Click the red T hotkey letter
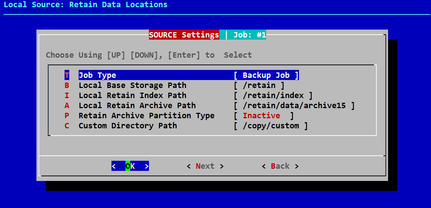The height and width of the screenshot is (208, 431). 67,75
